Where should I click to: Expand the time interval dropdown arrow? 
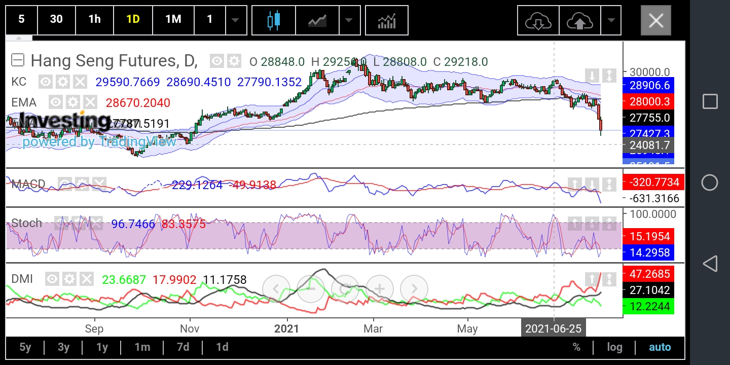click(x=235, y=20)
